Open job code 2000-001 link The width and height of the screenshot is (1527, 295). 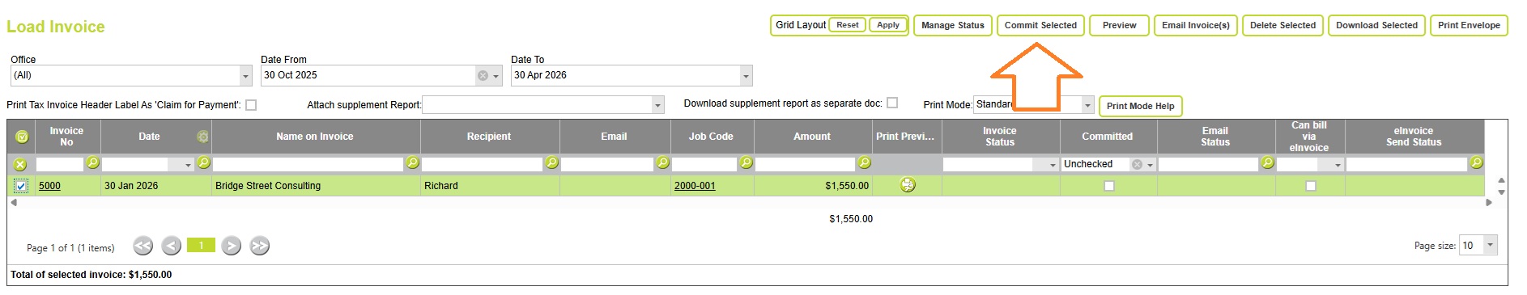695,186
